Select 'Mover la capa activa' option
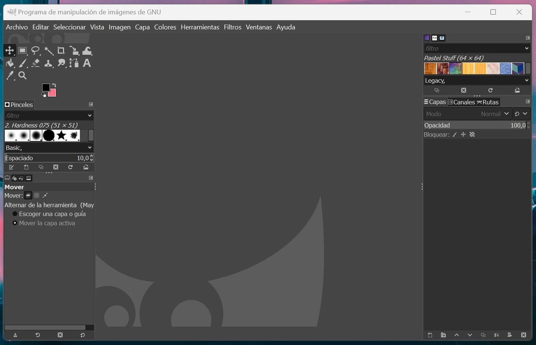 click(44, 223)
